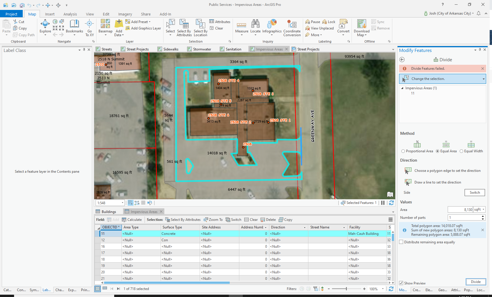Select Equal Area method
The height and width of the screenshot is (297, 492).
pos(437,151)
